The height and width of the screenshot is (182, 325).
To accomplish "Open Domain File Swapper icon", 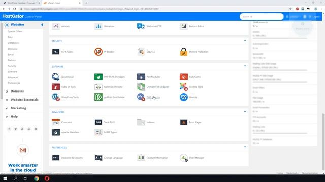I will (x=141, y=87).
